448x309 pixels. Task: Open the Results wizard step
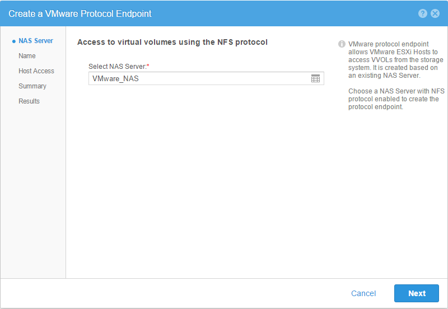click(29, 101)
